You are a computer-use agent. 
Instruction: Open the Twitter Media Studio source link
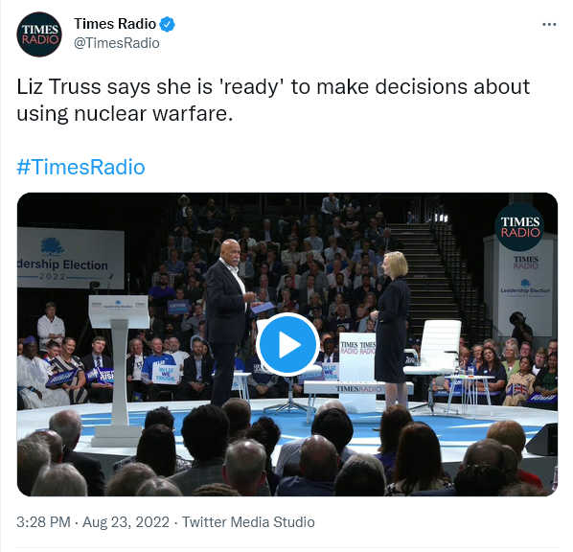[248, 522]
